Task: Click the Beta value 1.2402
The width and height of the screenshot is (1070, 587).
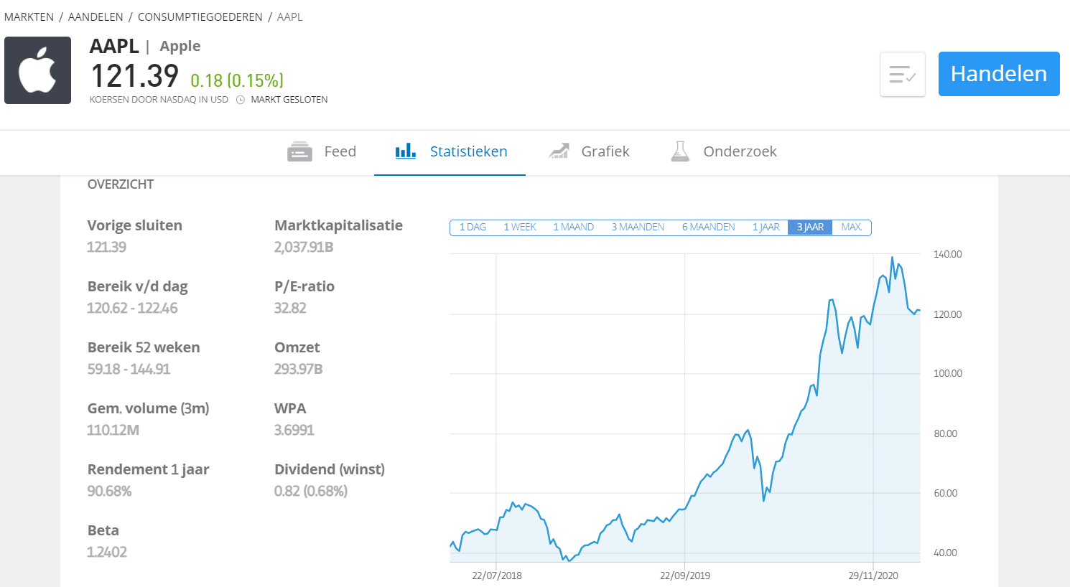Action: (107, 552)
